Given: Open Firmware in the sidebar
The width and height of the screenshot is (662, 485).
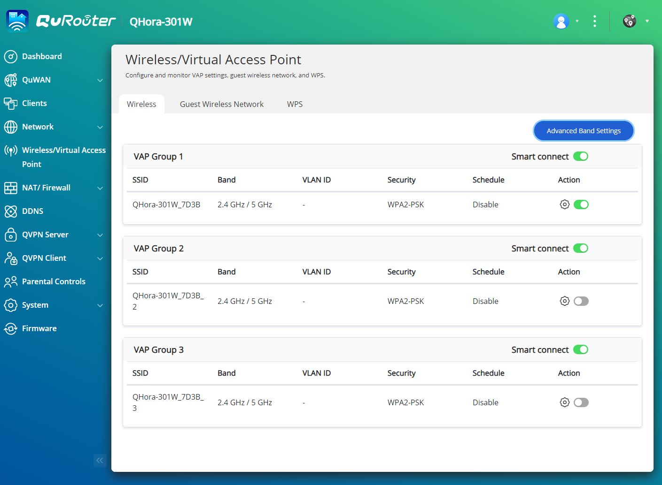Looking at the screenshot, I should (x=39, y=328).
